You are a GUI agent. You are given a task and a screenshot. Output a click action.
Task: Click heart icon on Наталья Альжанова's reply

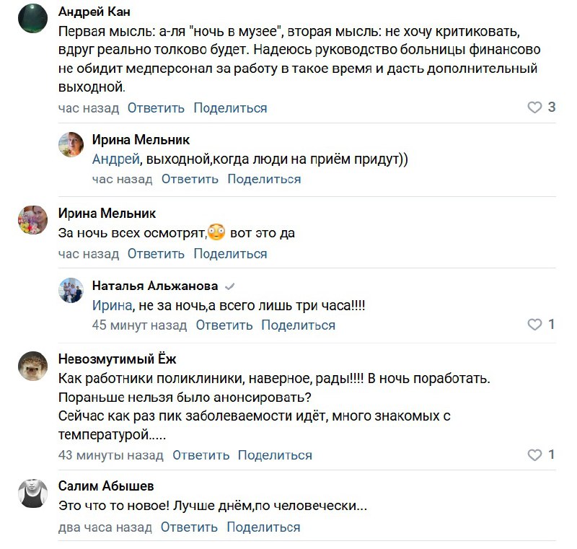tap(534, 325)
